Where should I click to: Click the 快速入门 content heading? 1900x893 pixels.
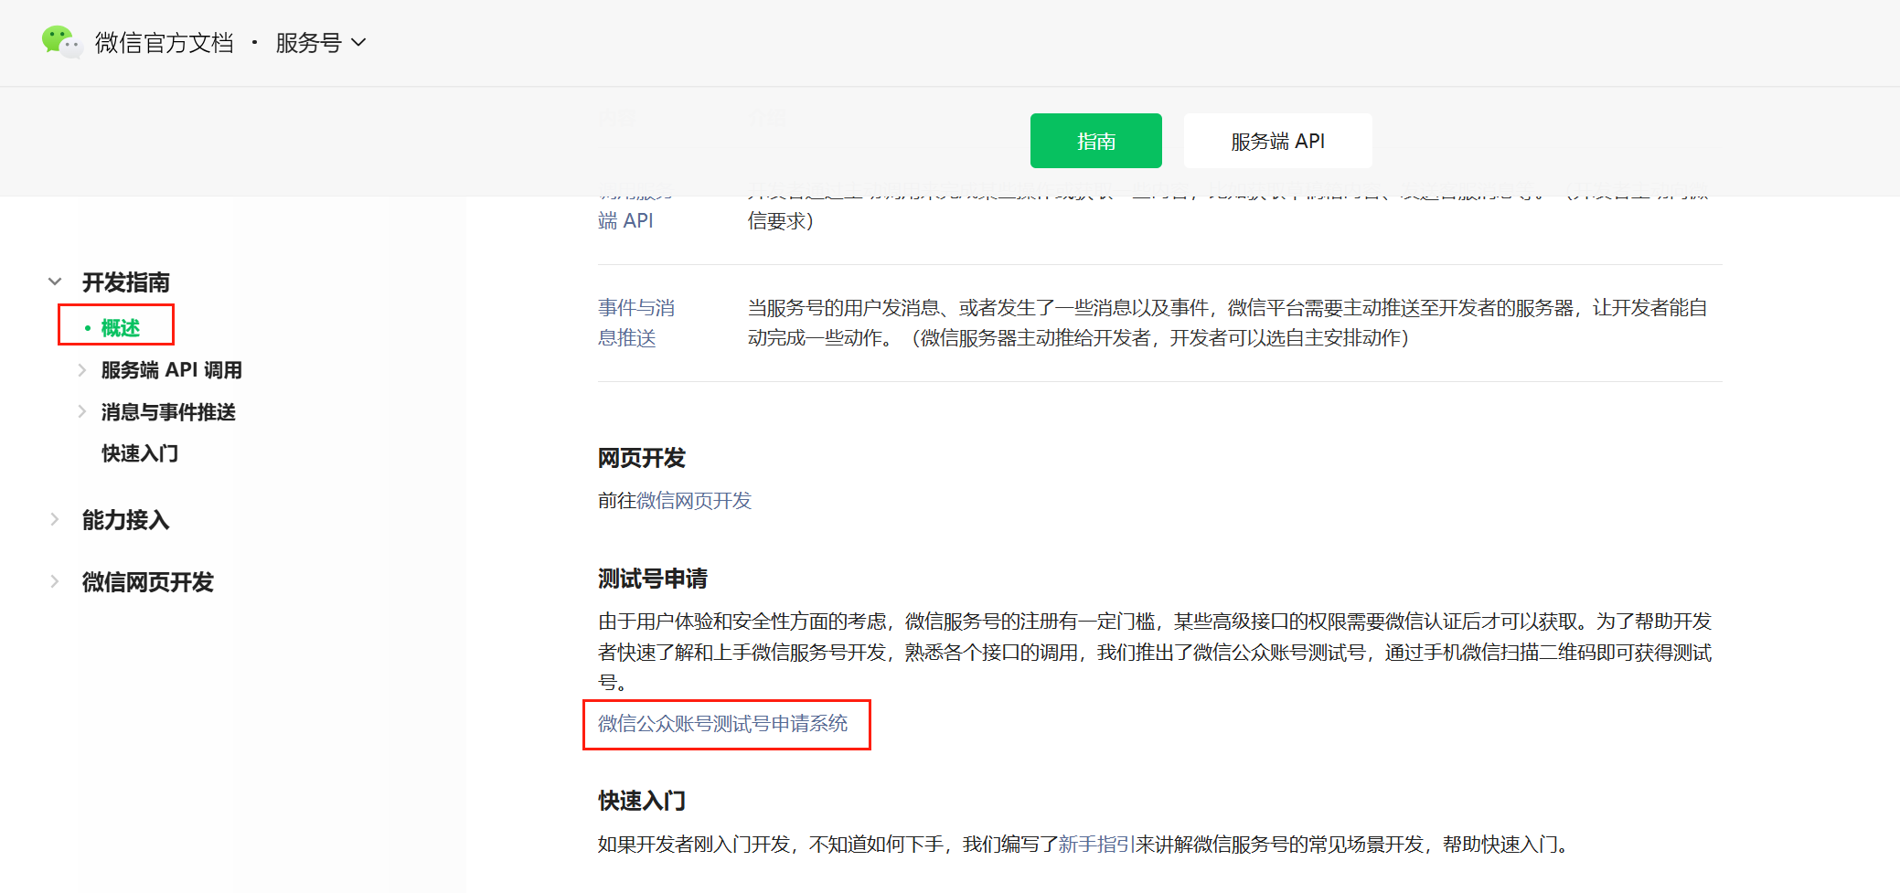pos(642,801)
